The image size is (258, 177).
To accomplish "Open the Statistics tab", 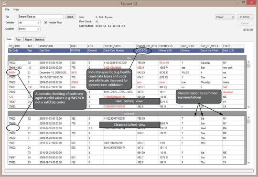I will (x=39, y=40).
